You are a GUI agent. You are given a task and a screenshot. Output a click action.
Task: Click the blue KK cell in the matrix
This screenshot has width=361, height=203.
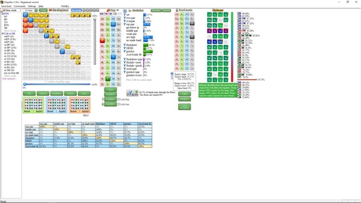(x=30, y=20)
